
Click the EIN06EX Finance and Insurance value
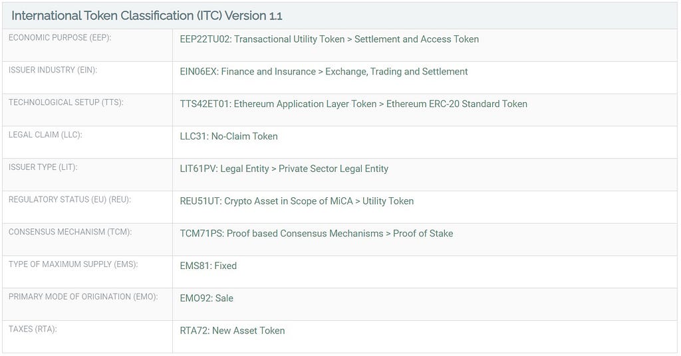point(324,72)
